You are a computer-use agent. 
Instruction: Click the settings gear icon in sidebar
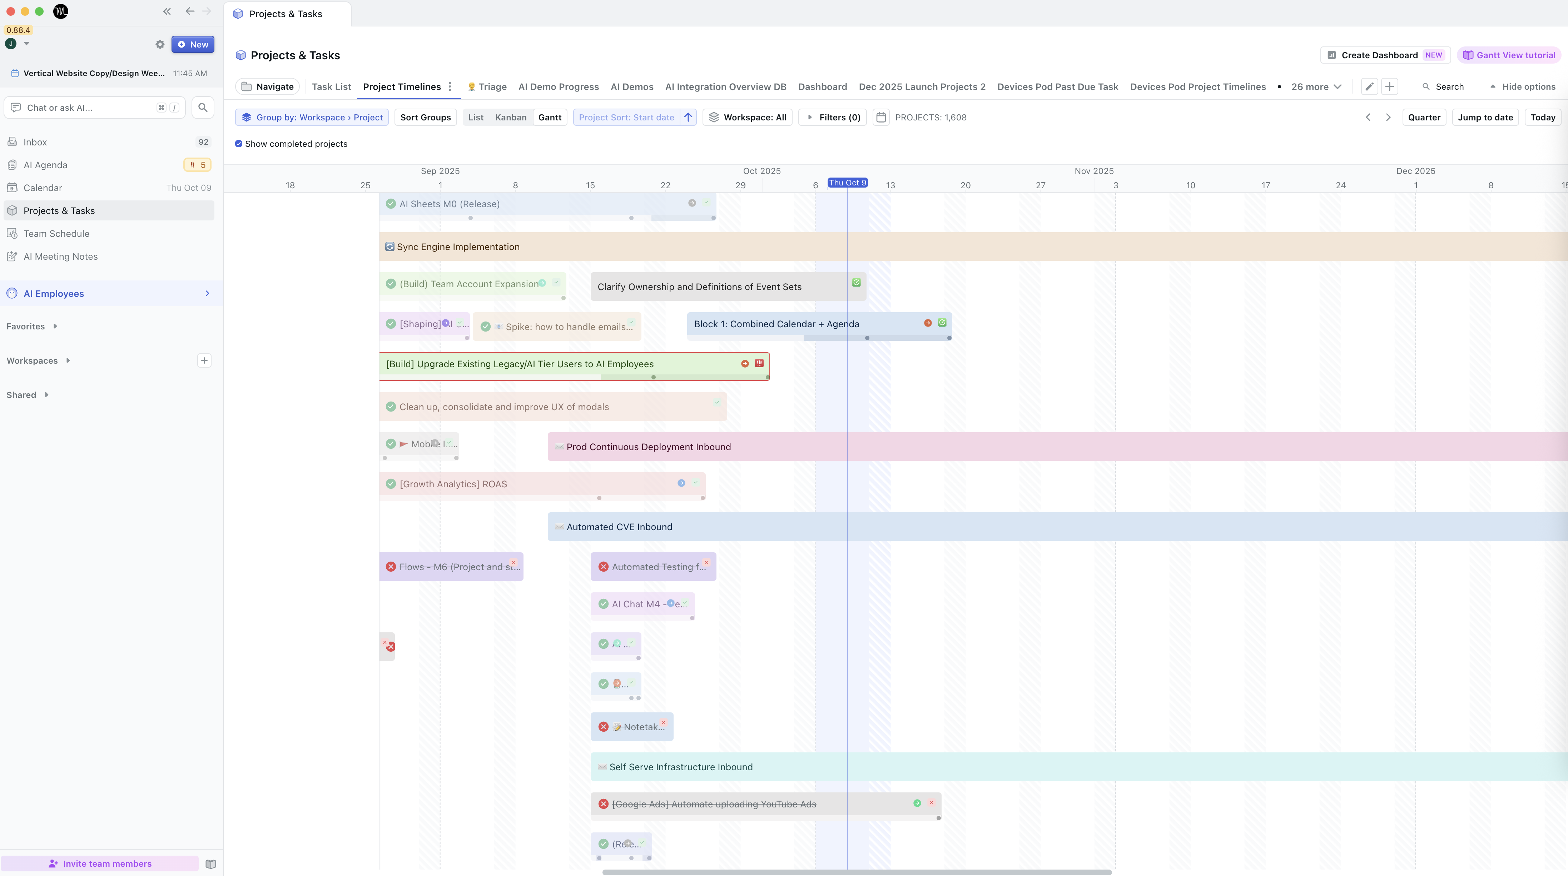pyautogui.click(x=160, y=44)
